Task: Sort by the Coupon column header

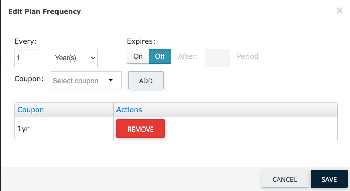Action: (x=31, y=110)
